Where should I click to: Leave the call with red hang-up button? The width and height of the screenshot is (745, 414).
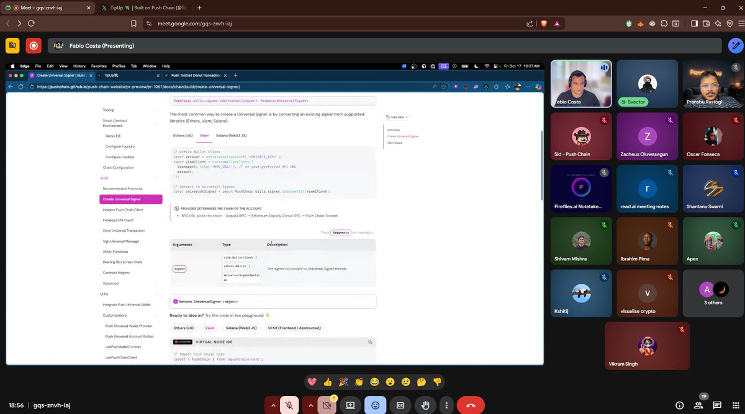click(x=471, y=405)
